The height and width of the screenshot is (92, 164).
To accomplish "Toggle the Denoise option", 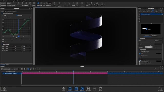I will pos(26,4).
